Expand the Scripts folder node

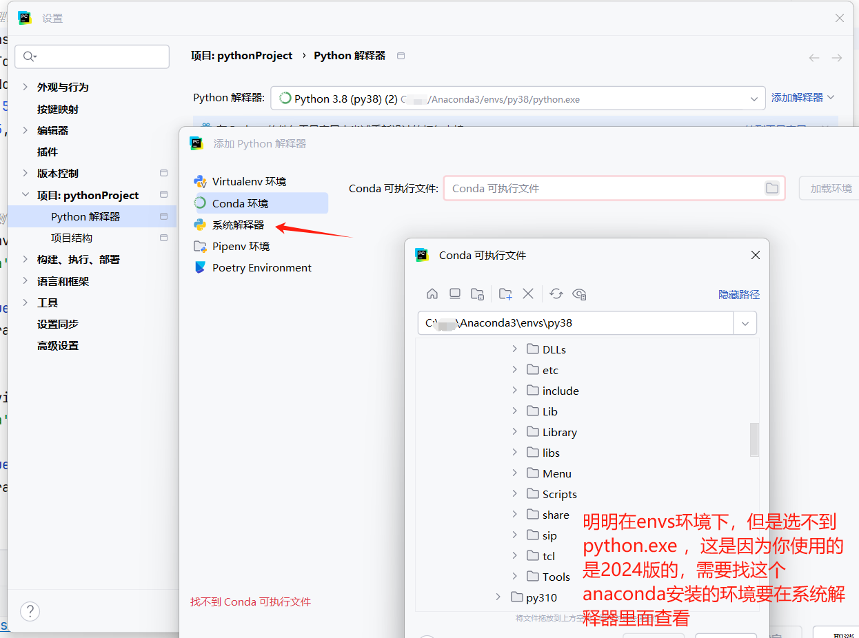pyautogui.click(x=514, y=494)
